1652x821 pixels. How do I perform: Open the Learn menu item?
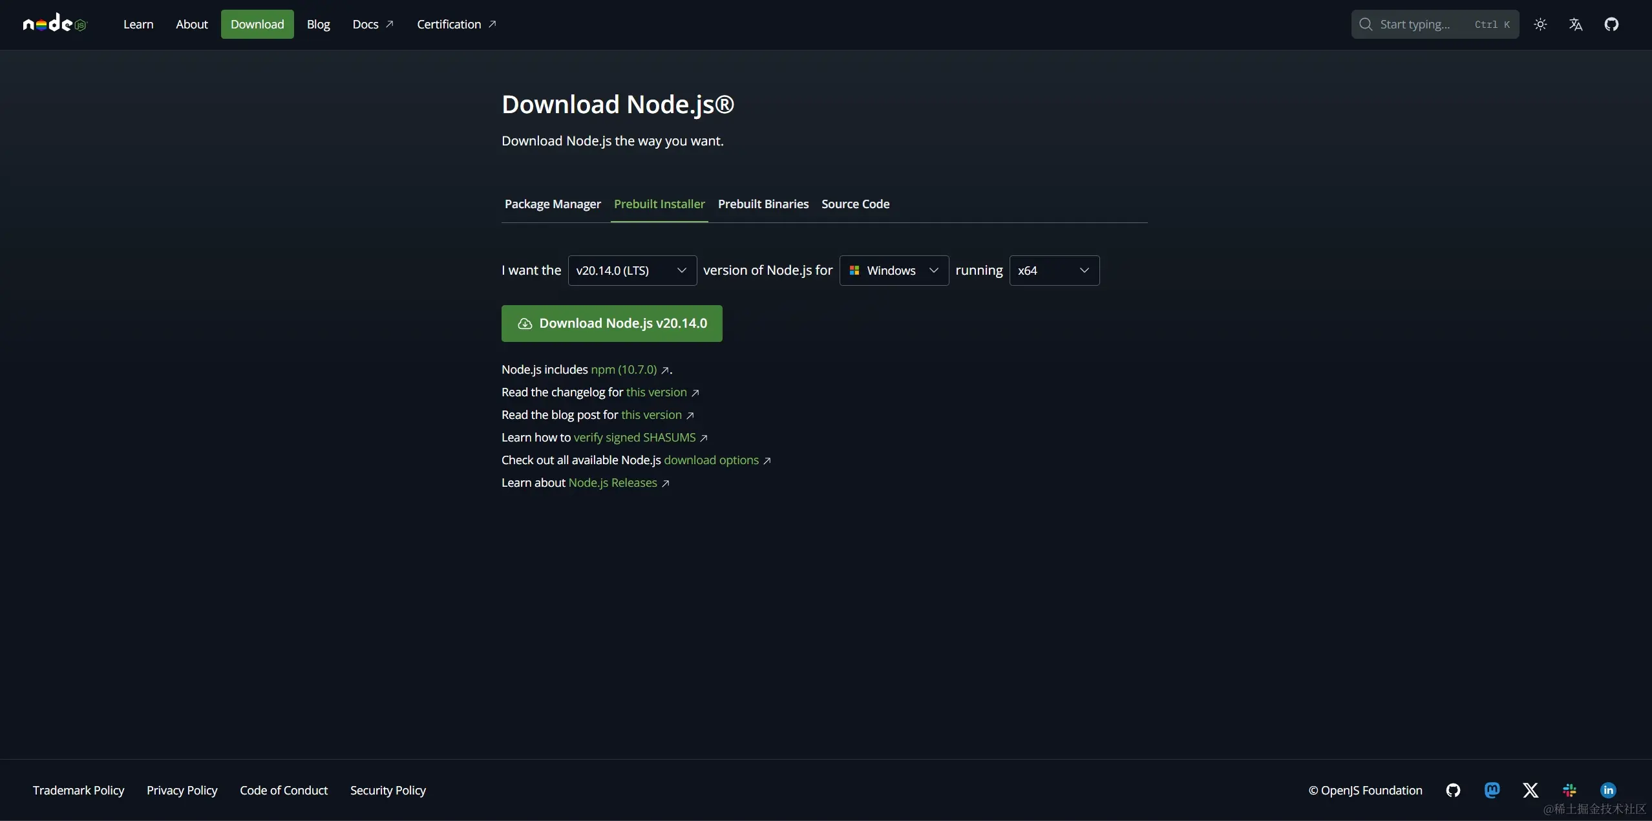point(138,25)
